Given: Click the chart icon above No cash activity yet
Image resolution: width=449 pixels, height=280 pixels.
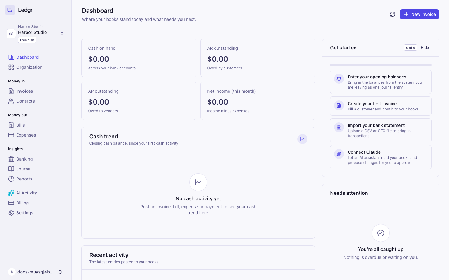Looking at the screenshot, I should (x=198, y=182).
